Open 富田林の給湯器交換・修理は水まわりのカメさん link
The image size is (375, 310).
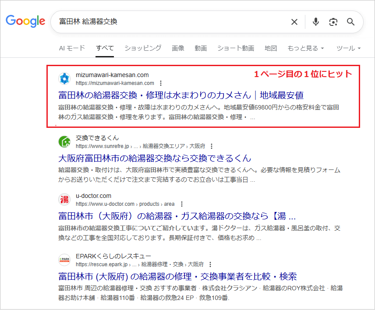pyautogui.click(x=180, y=95)
